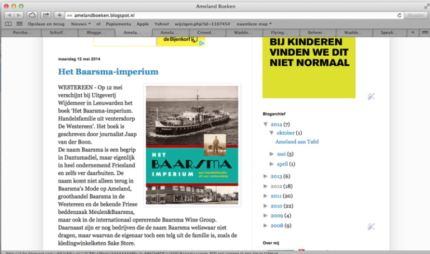Expand the 2010 archive triangle
Viewport: 430px width, 254px height.
(x=265, y=205)
